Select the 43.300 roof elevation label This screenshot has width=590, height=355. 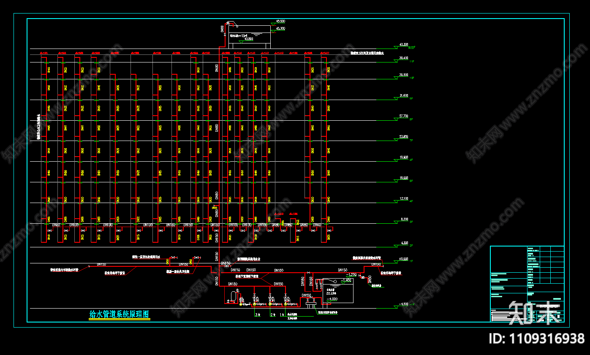click(404, 44)
